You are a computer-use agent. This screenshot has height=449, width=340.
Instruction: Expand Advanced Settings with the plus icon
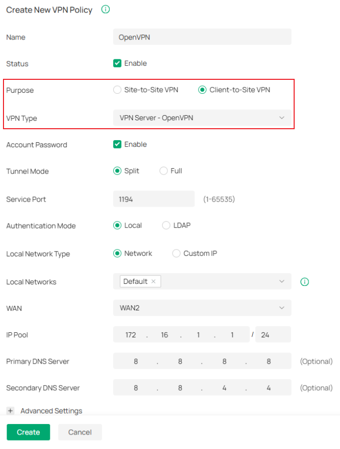10,411
